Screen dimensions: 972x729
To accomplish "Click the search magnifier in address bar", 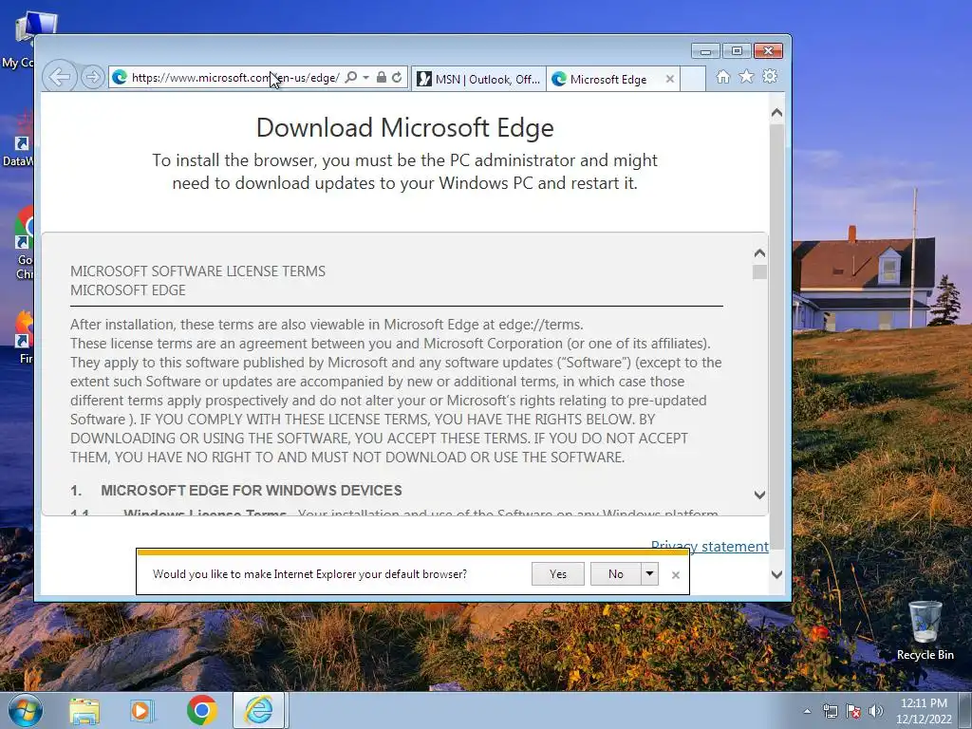I will pyautogui.click(x=350, y=78).
